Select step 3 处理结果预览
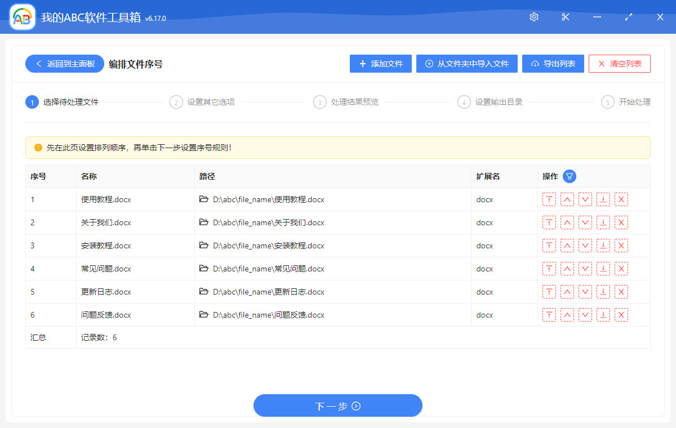The image size is (676, 428). pyautogui.click(x=346, y=102)
